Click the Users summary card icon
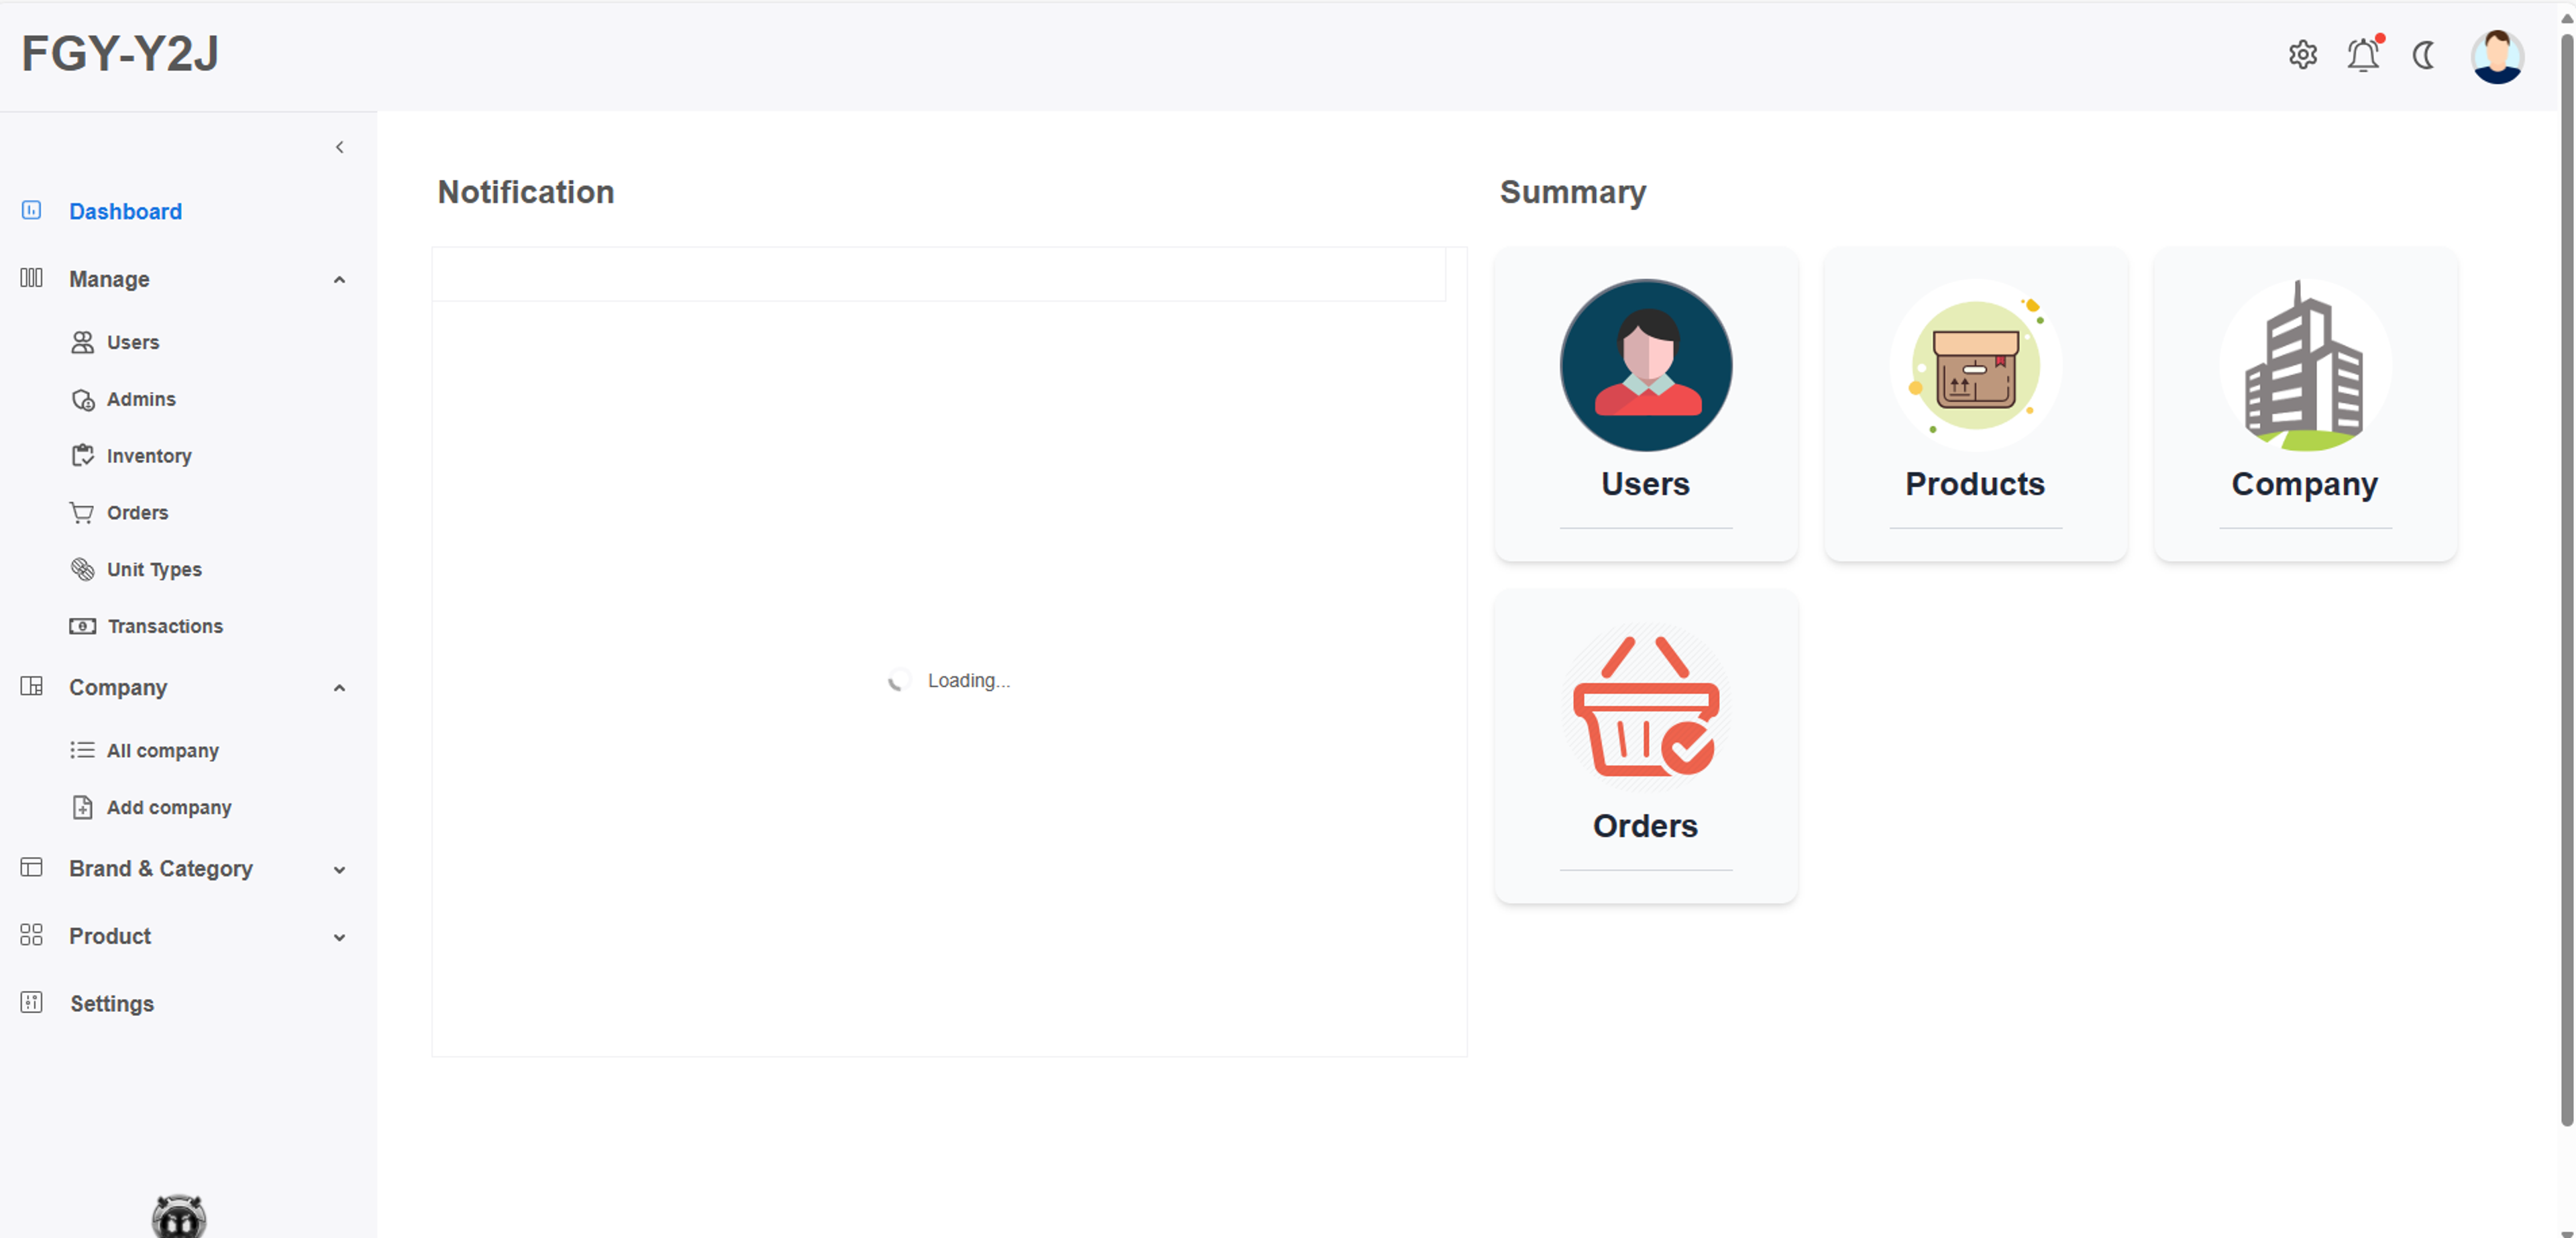 (x=1645, y=365)
